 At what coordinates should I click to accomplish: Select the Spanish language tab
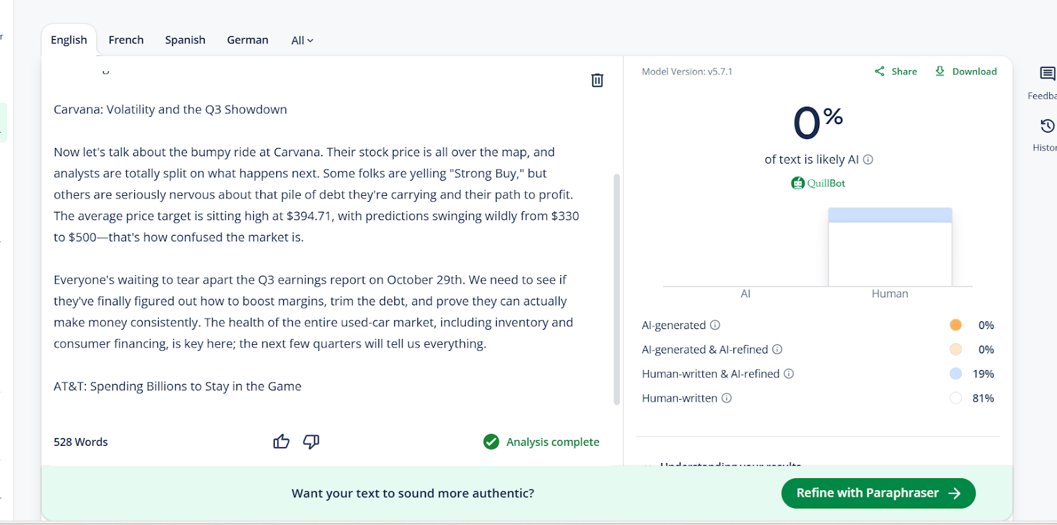pyautogui.click(x=185, y=40)
